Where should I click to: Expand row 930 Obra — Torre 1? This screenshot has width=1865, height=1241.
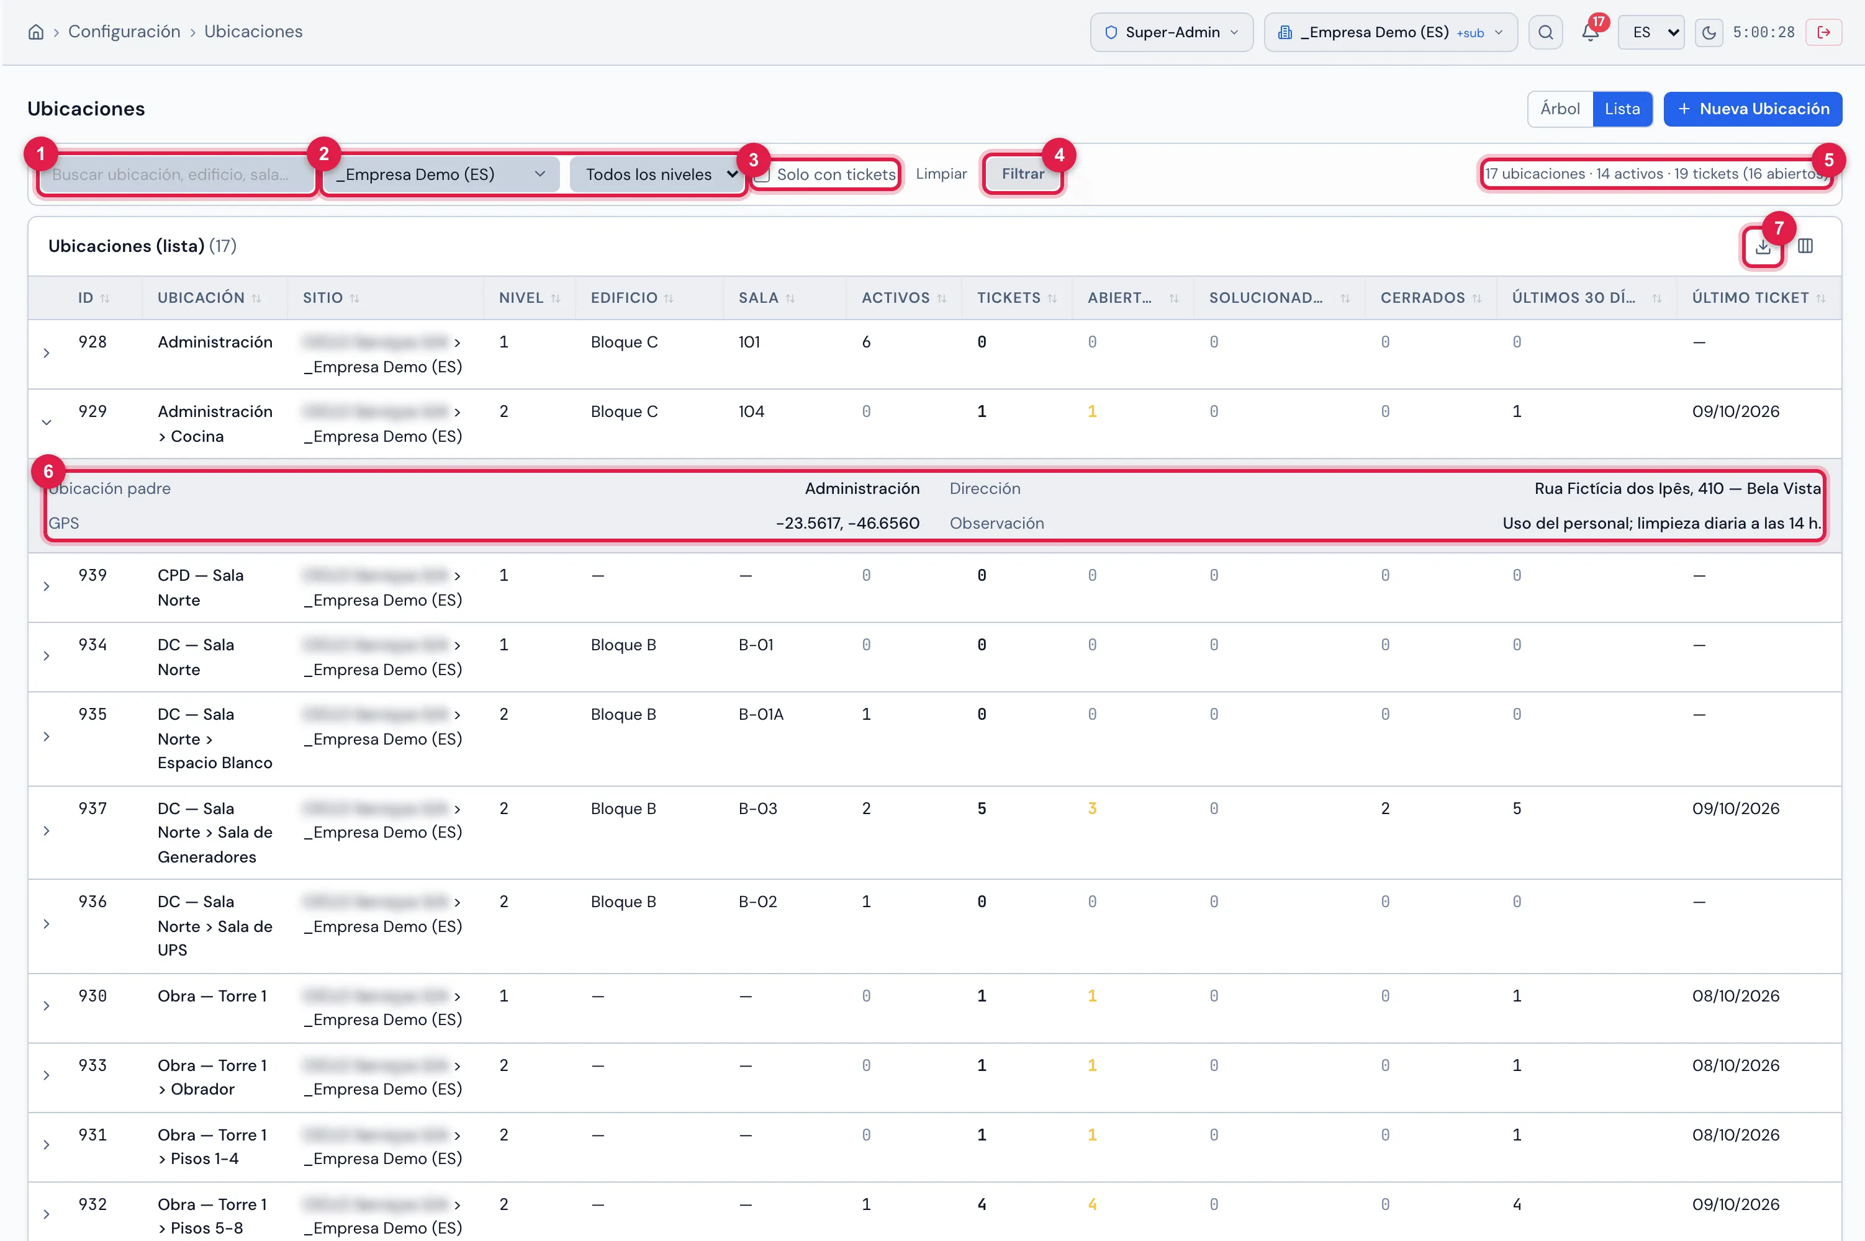[47, 1006]
